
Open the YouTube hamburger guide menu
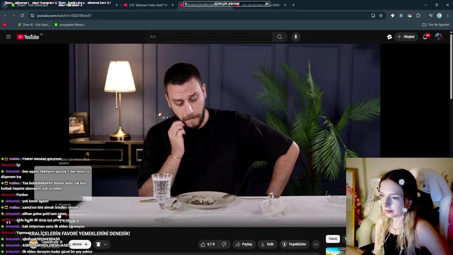(x=8, y=37)
